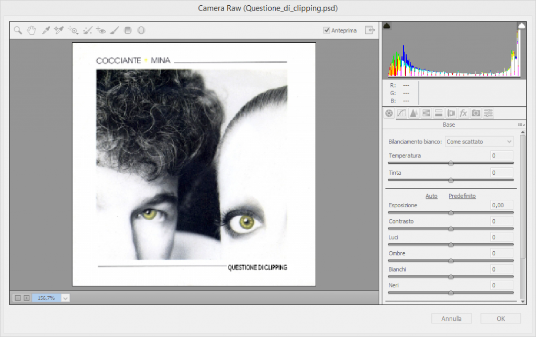Click the Neri value field
The image size is (536, 337).
click(x=502, y=285)
